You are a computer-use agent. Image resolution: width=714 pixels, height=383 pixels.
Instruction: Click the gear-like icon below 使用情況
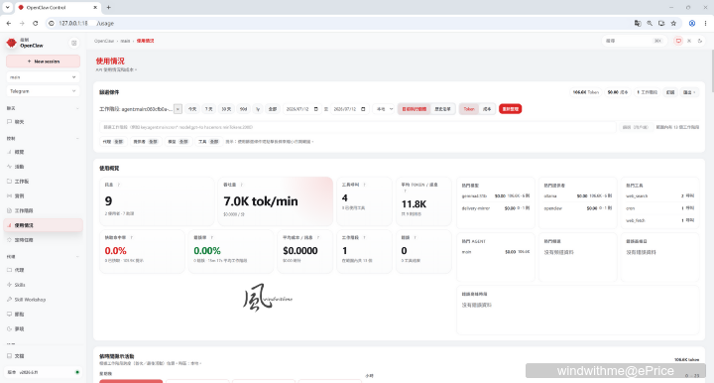click(9, 239)
